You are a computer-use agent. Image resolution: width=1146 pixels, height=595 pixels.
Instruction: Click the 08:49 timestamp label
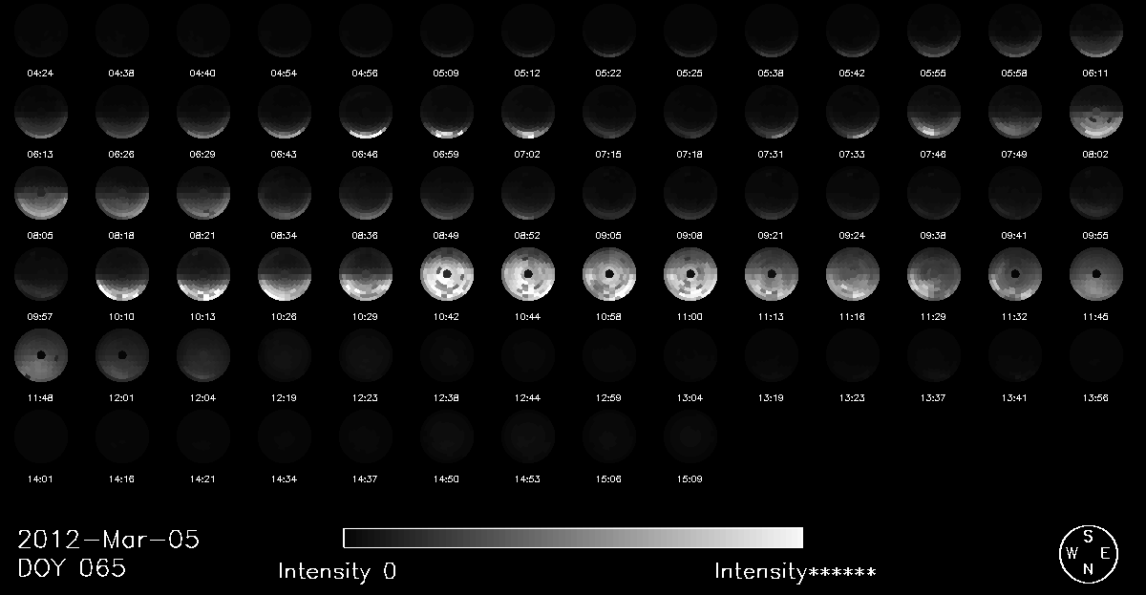[x=447, y=235]
